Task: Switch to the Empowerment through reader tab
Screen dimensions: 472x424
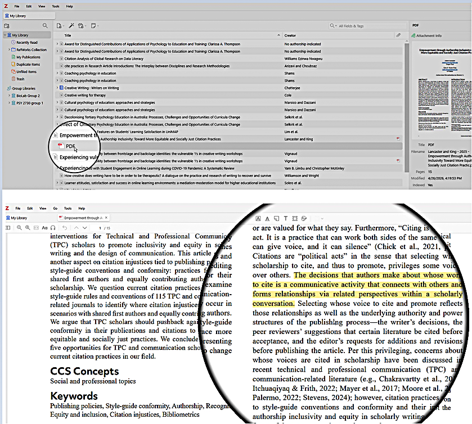Action: (x=82, y=218)
